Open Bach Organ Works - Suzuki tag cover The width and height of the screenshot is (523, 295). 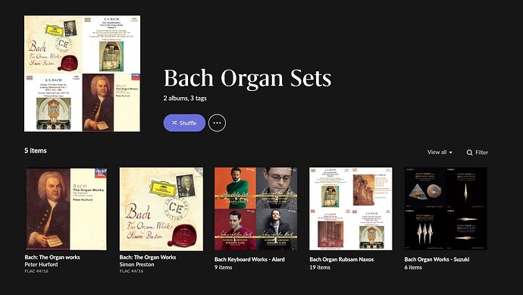446,209
